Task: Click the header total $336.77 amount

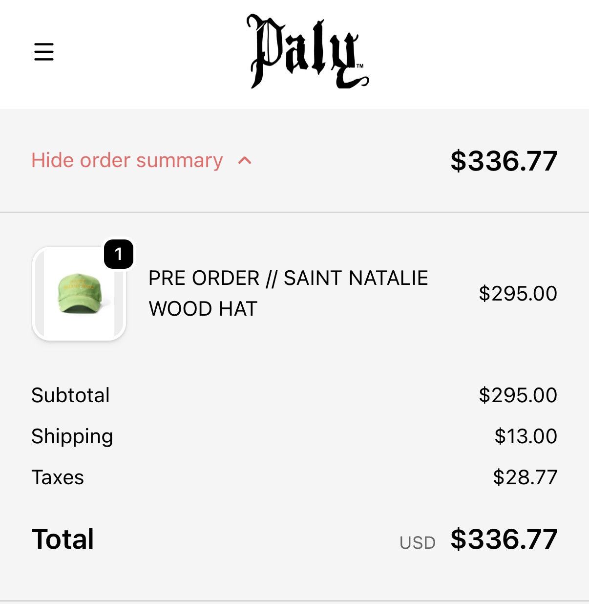Action: (x=504, y=161)
